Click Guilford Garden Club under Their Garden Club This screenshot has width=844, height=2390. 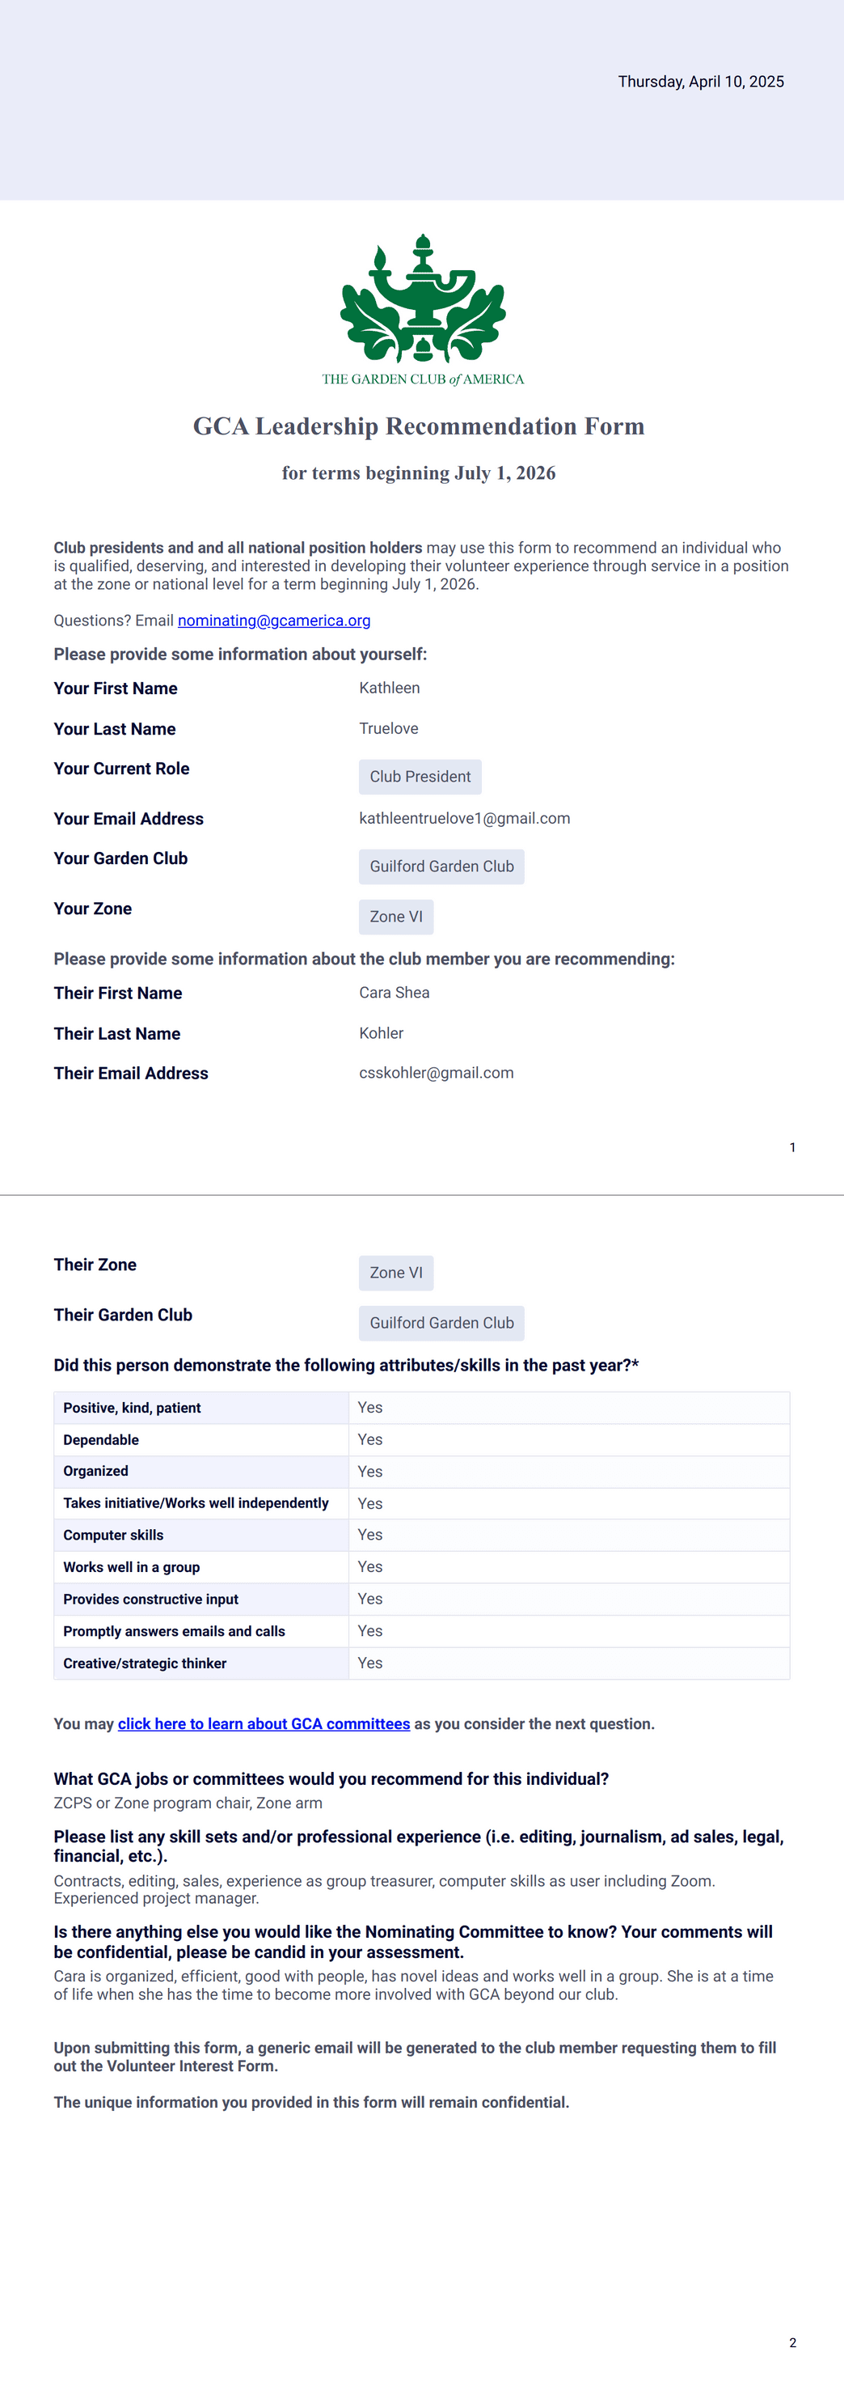[x=441, y=1323]
